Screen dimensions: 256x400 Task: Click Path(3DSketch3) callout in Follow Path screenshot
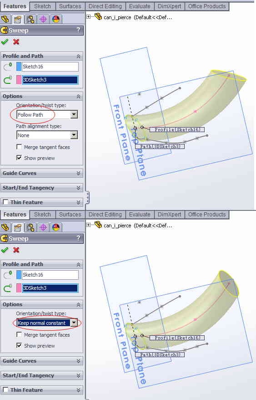[x=160, y=146]
